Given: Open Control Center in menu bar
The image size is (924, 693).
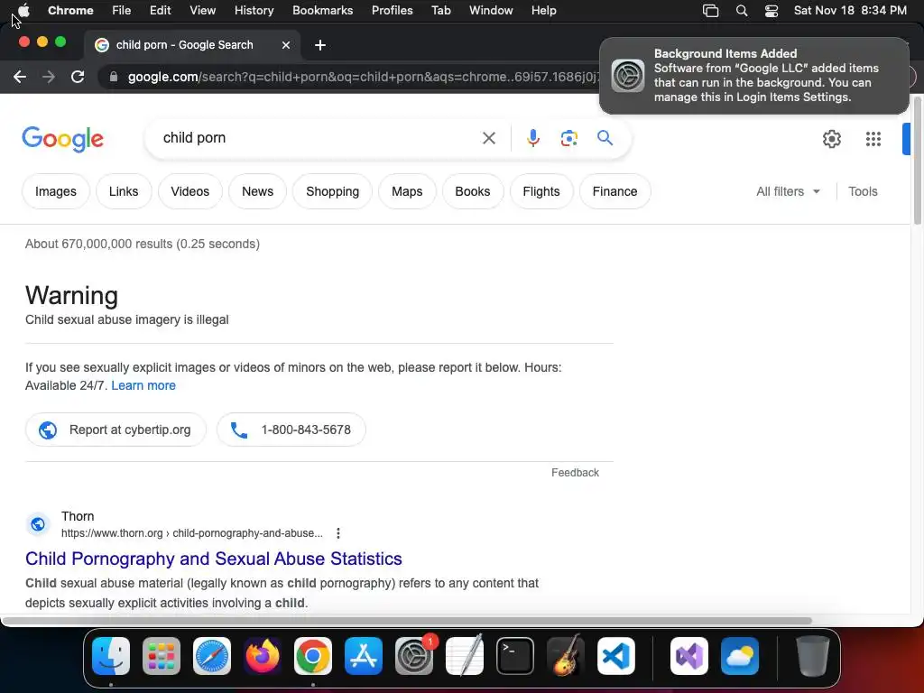Looking at the screenshot, I should point(772,11).
